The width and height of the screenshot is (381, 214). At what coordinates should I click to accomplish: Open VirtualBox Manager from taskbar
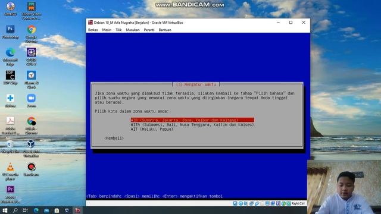[67, 210]
